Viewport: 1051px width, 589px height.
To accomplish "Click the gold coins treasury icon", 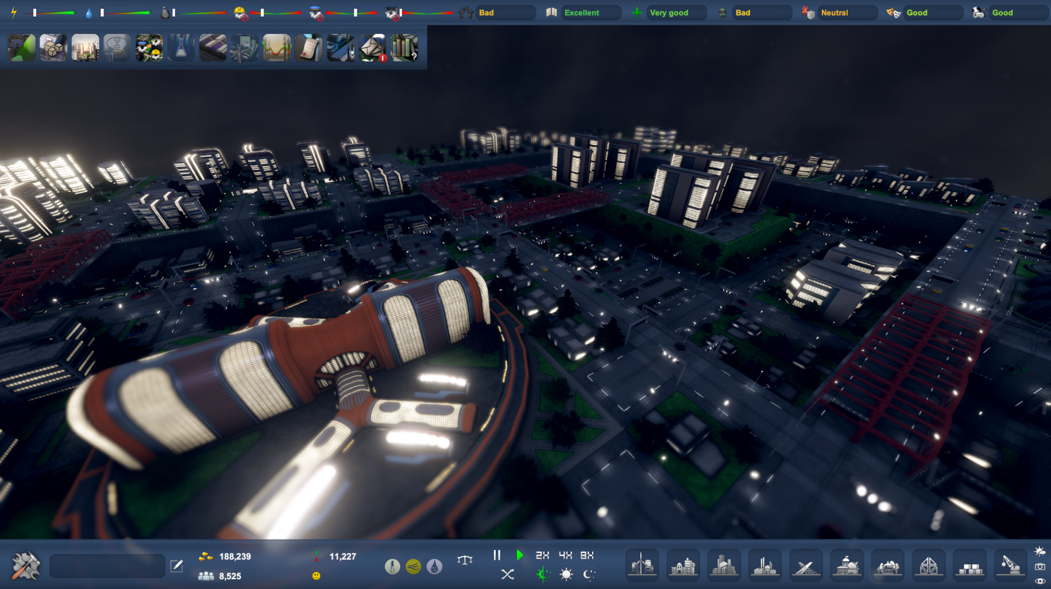I will pos(206,556).
